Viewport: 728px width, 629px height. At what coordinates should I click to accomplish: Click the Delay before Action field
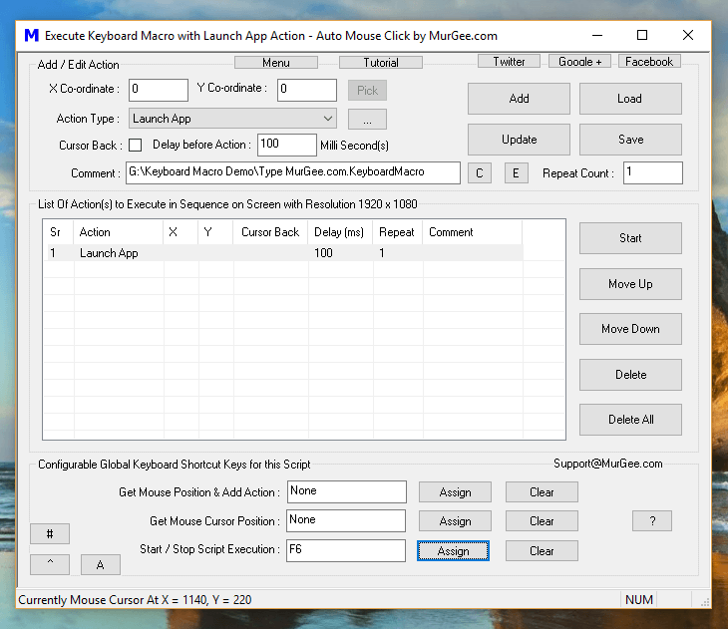[287, 145]
